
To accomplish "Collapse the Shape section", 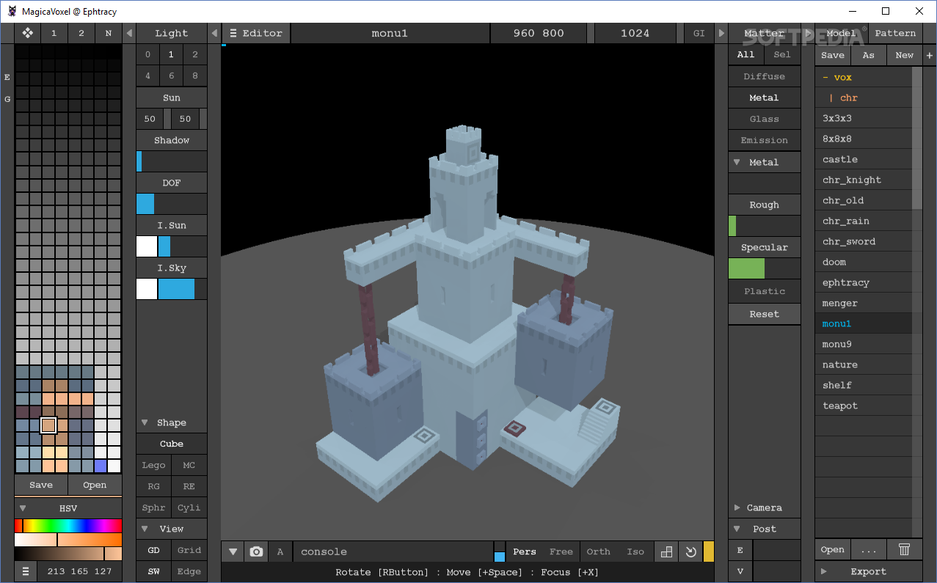I will (x=145, y=422).
